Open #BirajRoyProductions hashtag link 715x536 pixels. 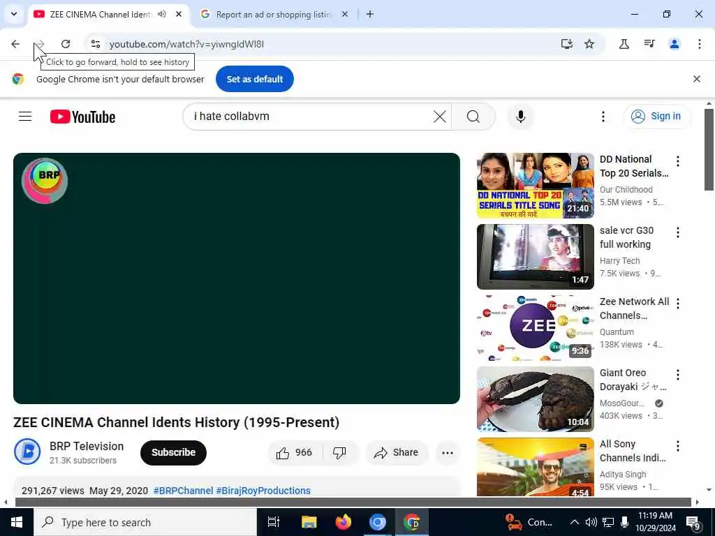click(x=263, y=491)
